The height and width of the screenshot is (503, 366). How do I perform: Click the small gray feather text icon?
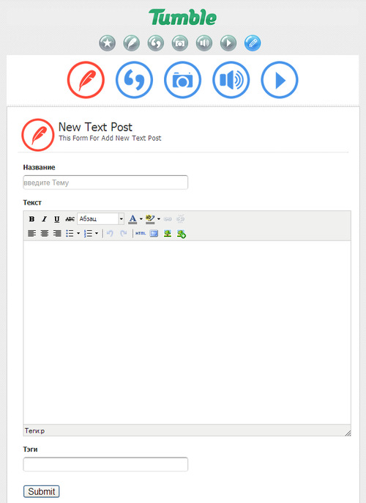click(132, 43)
